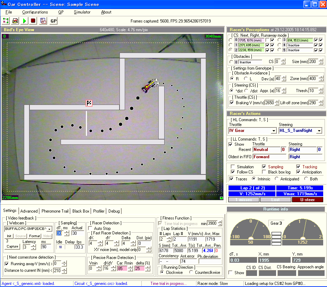Screen dimensions: 327x287
Task: Click the racer car in the view
Action: (147, 87)
